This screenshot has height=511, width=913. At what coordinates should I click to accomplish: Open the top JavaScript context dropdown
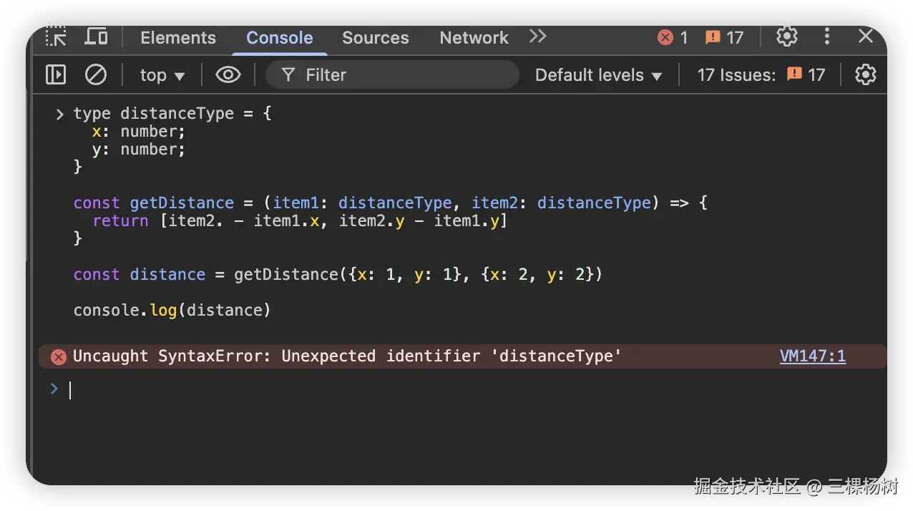point(162,75)
